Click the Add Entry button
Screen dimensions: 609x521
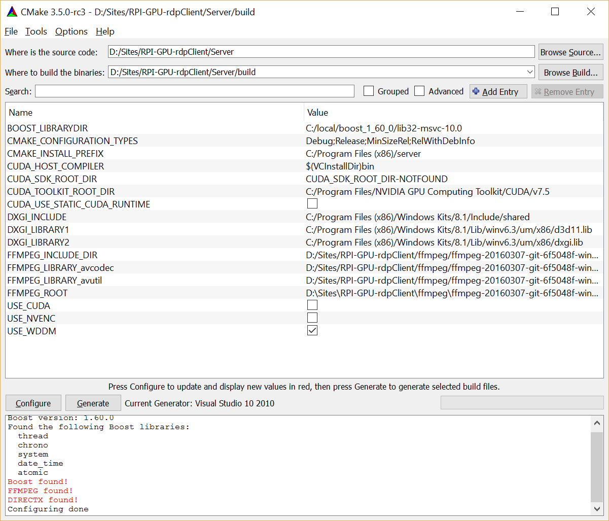point(498,91)
